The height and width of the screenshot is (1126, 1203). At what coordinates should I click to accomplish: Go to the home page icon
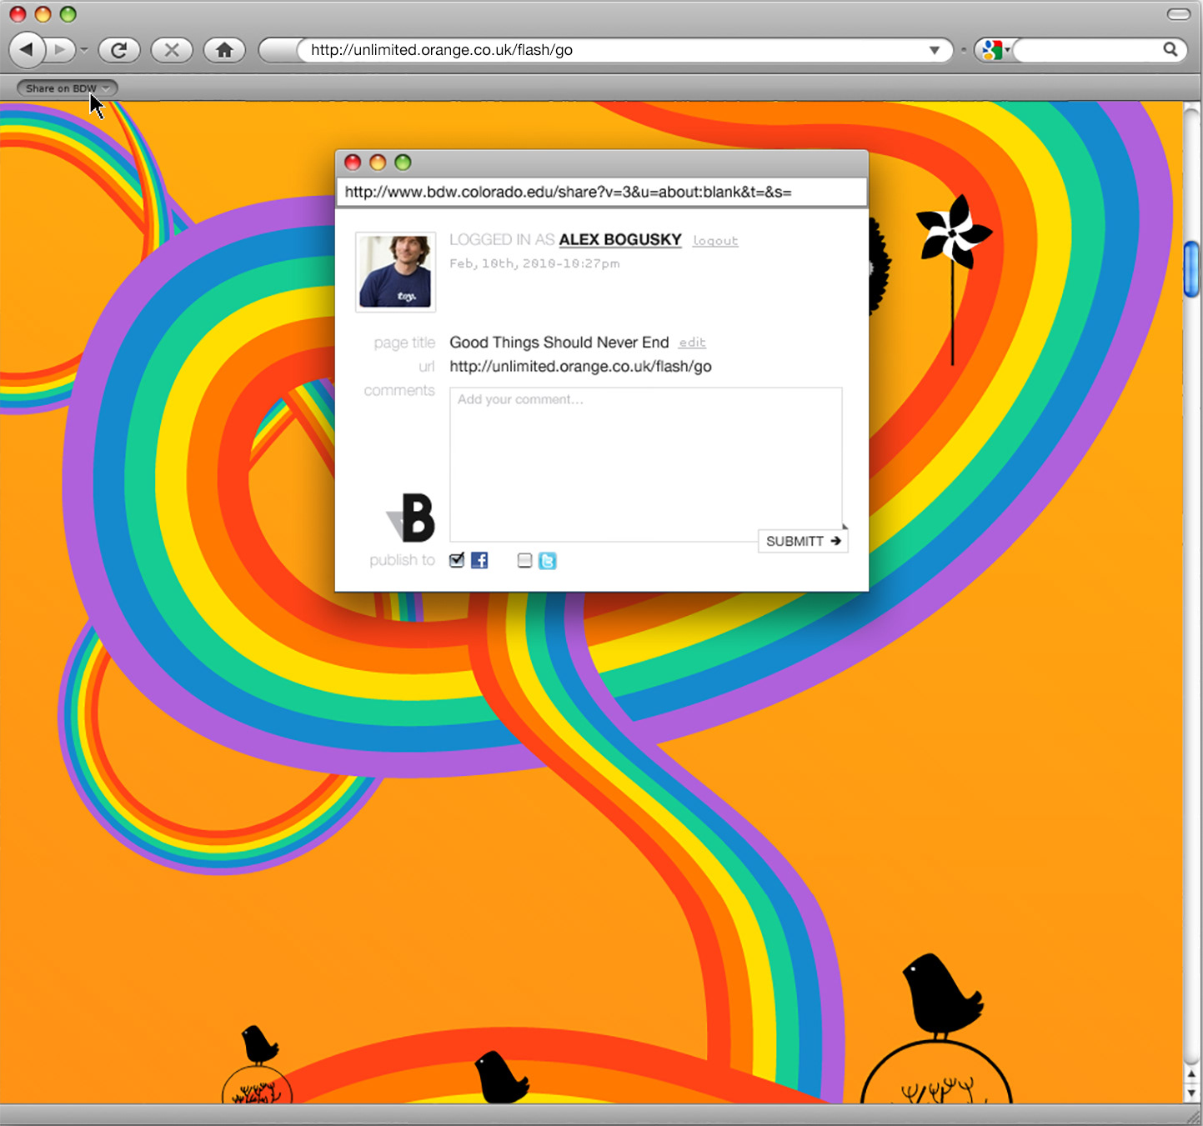224,50
